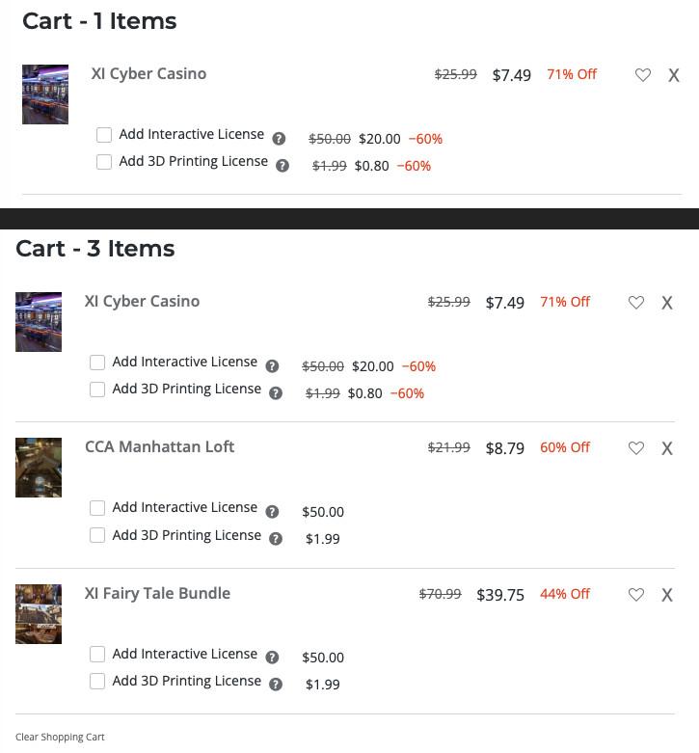
Task: Click Clear Shopping Cart link
Action: coord(60,737)
